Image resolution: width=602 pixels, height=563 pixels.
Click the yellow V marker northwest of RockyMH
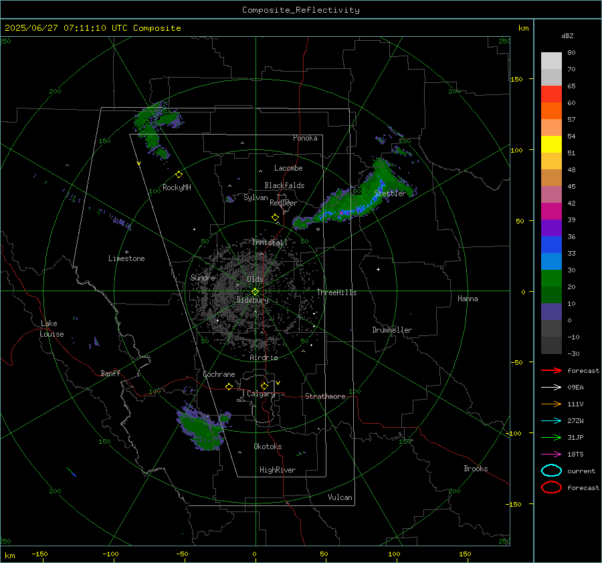138,163
